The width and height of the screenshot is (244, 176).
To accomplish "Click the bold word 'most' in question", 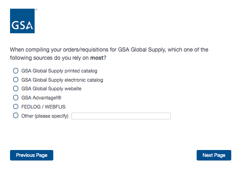I will (97, 58).
